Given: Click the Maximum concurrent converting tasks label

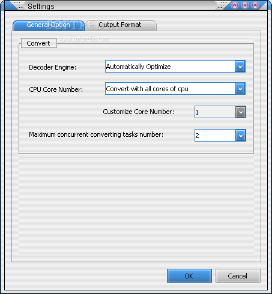Looking at the screenshot, I should point(96,134).
